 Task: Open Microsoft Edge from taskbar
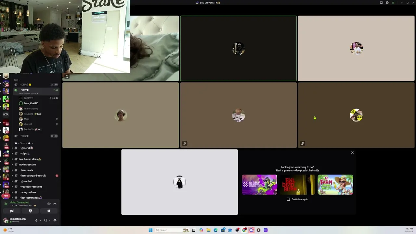[215, 230]
